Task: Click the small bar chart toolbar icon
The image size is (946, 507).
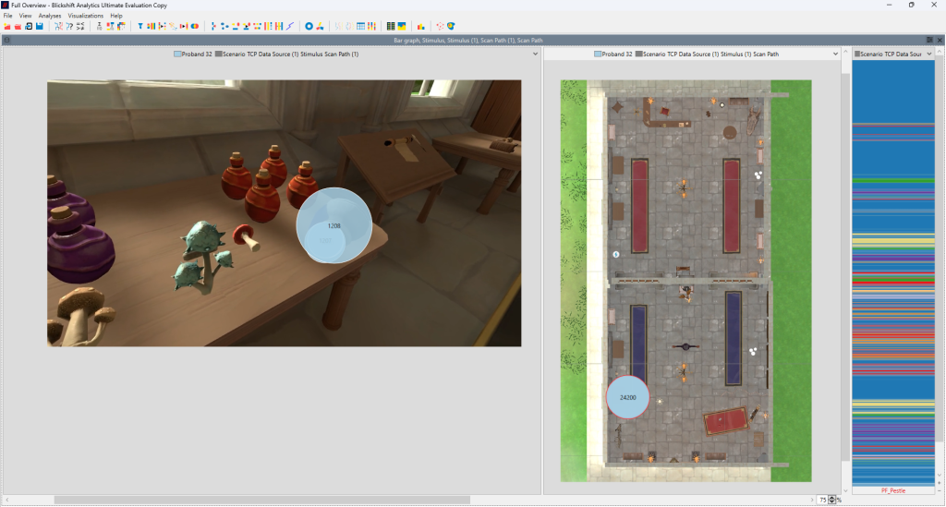Action: click(421, 26)
